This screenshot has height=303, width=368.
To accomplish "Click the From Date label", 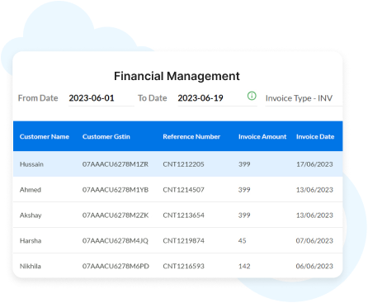I will pyautogui.click(x=38, y=98).
